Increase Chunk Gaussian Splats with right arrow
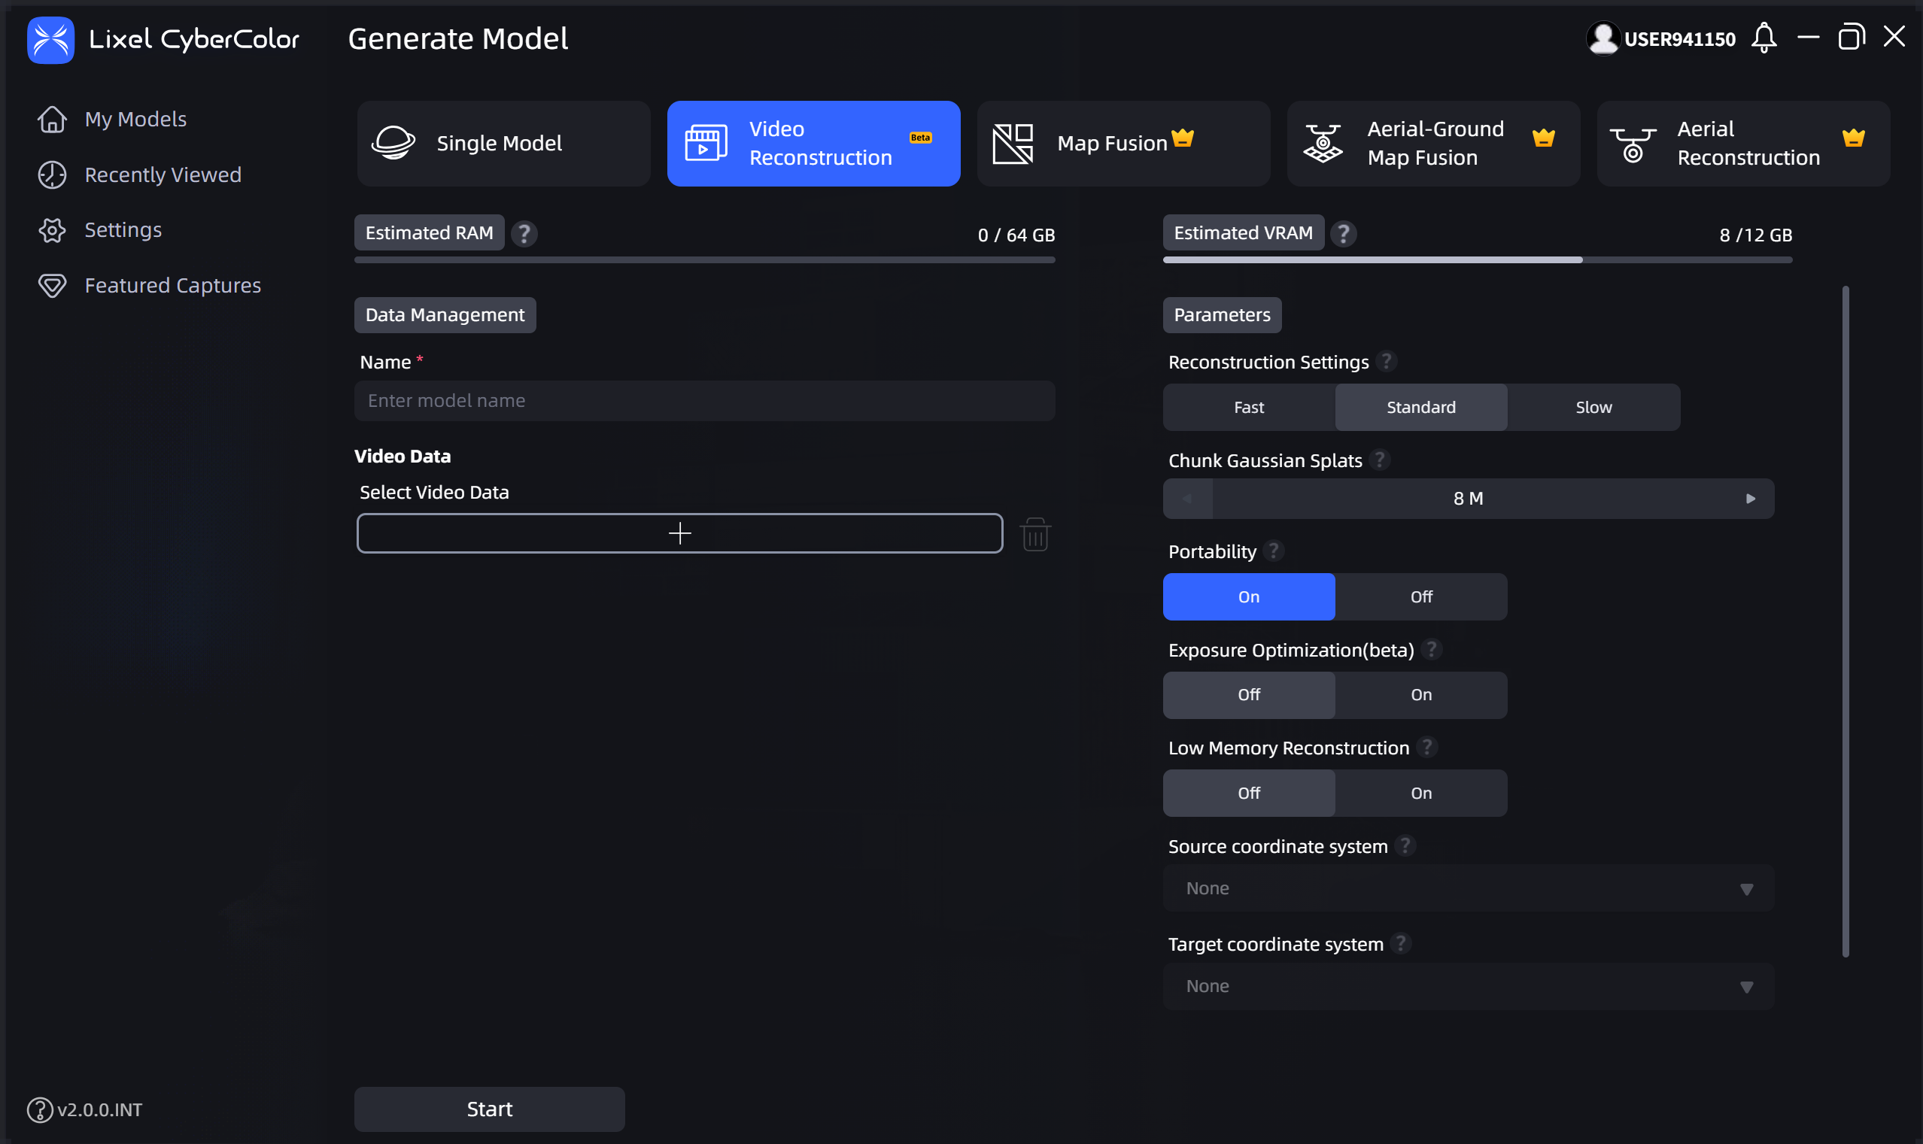The width and height of the screenshot is (1923, 1144). (x=1750, y=499)
